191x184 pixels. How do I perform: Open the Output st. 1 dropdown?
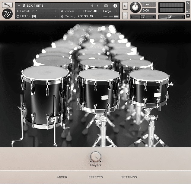[56, 11]
